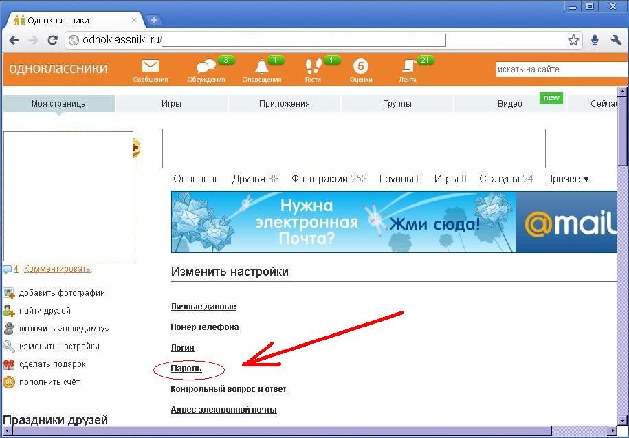This screenshot has width=629, height=438.
Task: Click the horizontal scrollbar right arrow
Action: pos(612,430)
